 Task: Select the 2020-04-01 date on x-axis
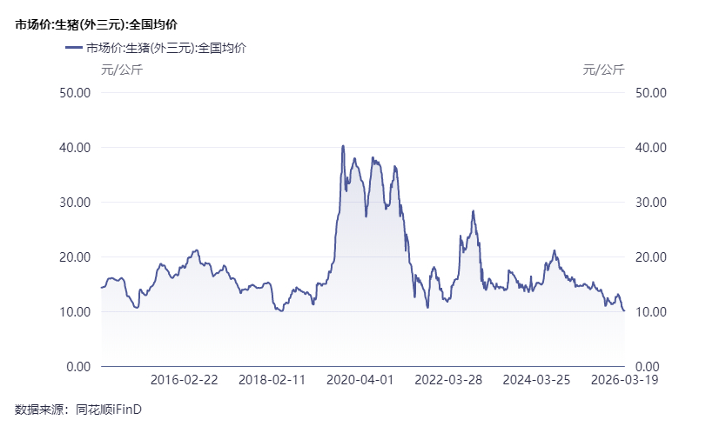click(x=360, y=380)
